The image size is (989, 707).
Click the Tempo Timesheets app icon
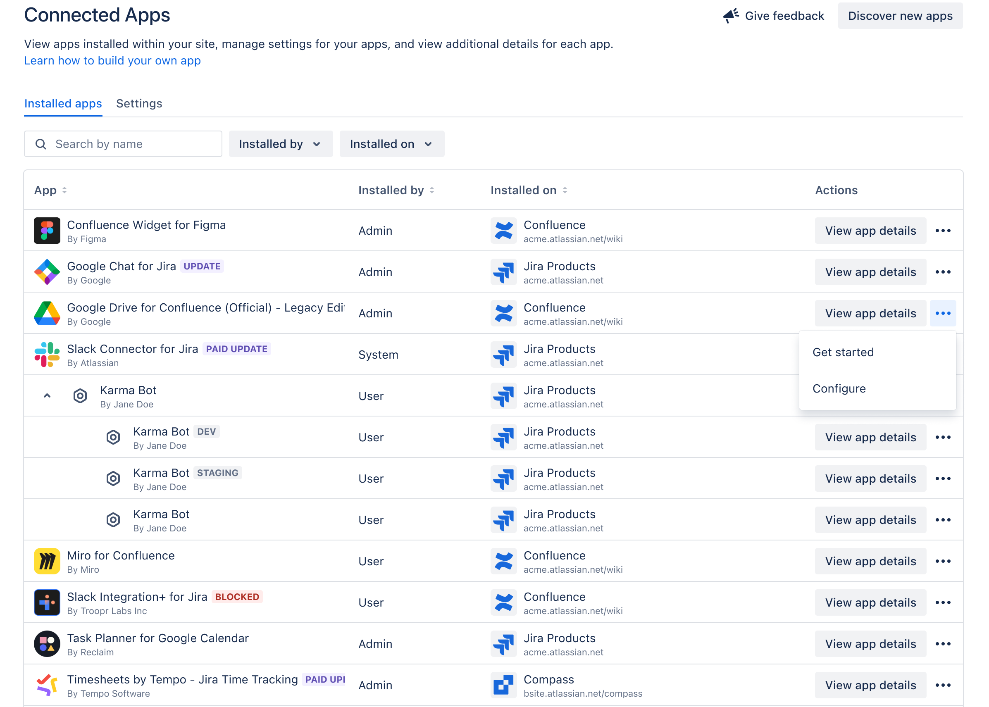click(47, 685)
